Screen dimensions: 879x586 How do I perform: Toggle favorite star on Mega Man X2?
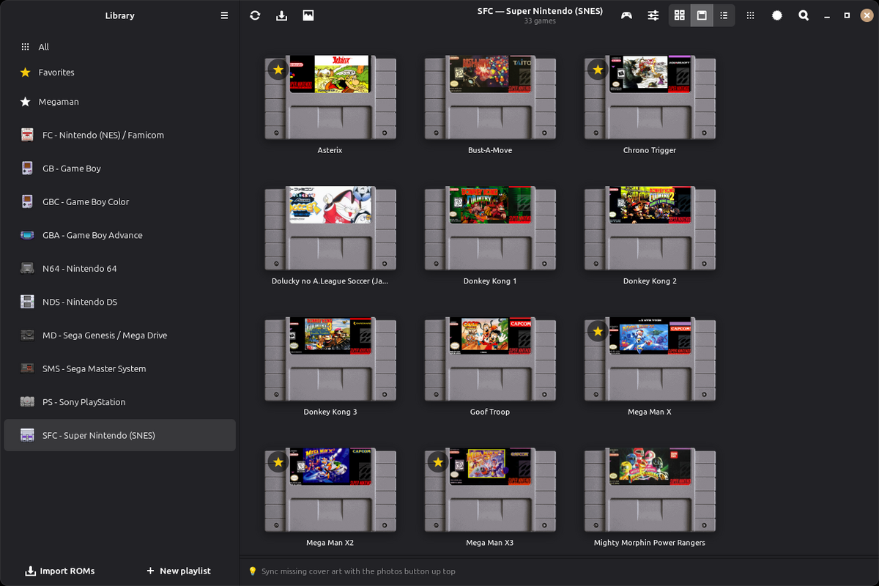pos(278,462)
